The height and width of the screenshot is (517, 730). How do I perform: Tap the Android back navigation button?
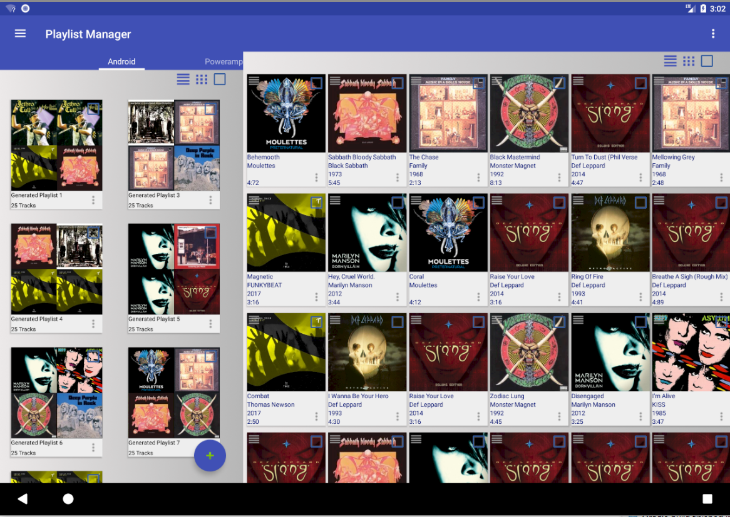coord(23,499)
